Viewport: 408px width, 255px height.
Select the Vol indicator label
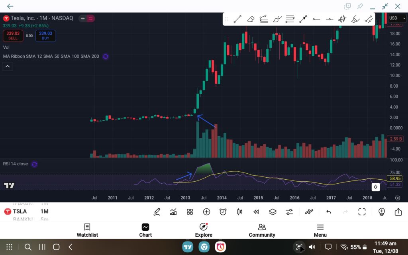coord(6,47)
